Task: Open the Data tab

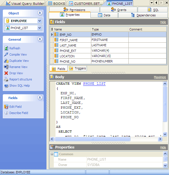Action: 104,15
